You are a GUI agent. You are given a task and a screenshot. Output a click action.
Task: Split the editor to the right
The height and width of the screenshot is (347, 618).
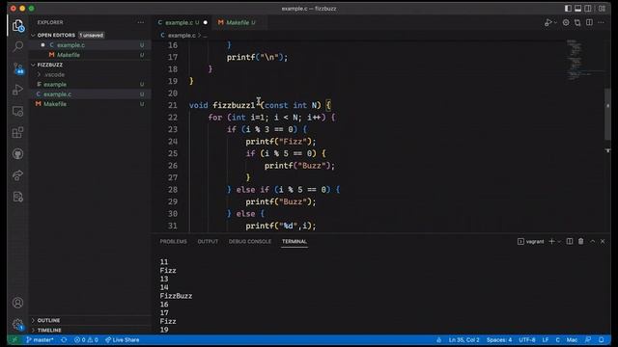[589, 22]
